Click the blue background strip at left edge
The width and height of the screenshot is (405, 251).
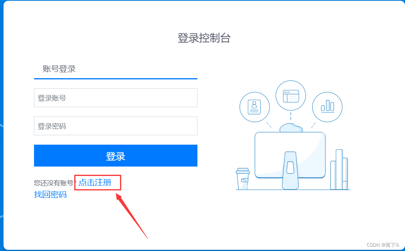pyautogui.click(x=2, y=125)
